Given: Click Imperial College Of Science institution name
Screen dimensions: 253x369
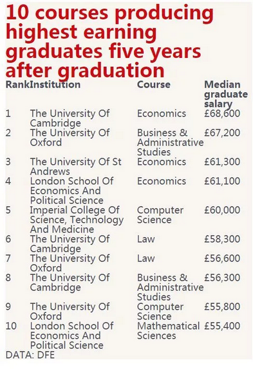Looking at the screenshot, I should tap(77, 220).
